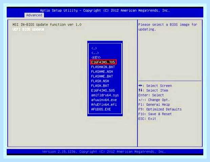Choose the E16F4IMS.505 BIOS image
The height and width of the screenshot is (162, 210).
click(x=103, y=90)
